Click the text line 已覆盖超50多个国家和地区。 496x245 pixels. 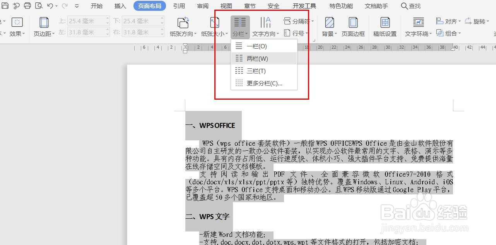point(231,197)
